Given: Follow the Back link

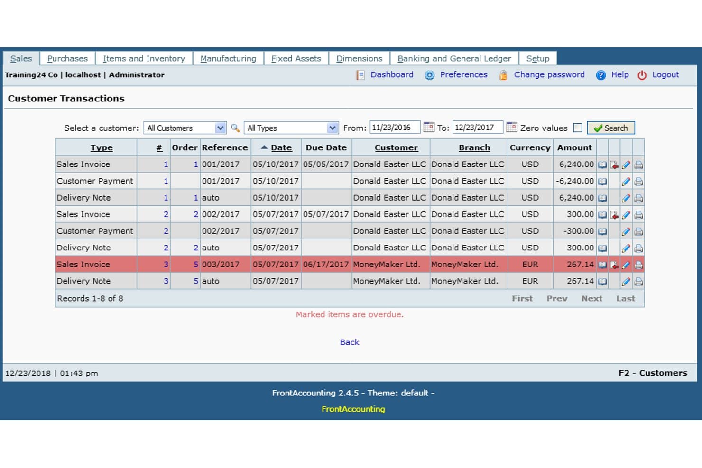Looking at the screenshot, I should pyautogui.click(x=350, y=342).
